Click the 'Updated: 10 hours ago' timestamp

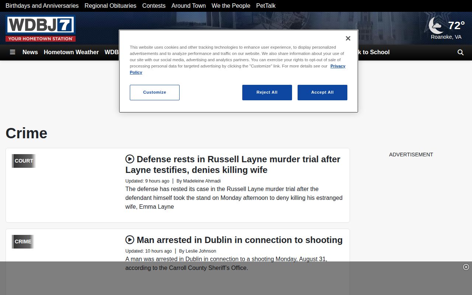[149, 251]
